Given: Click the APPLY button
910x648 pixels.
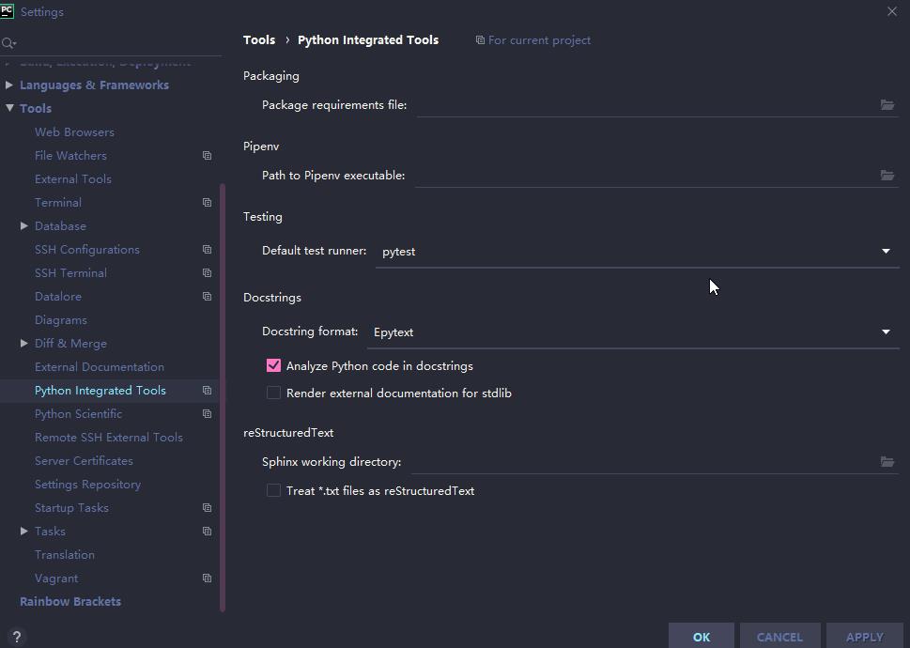Looking at the screenshot, I should (x=865, y=637).
